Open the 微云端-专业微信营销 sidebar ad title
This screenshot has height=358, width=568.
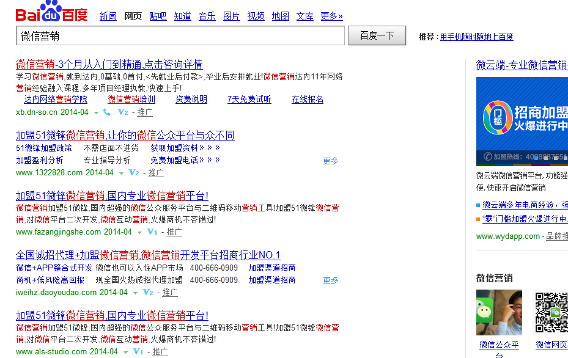[522, 65]
